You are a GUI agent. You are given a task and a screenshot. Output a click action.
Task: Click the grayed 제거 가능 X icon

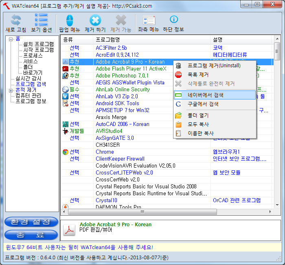[121, 20]
